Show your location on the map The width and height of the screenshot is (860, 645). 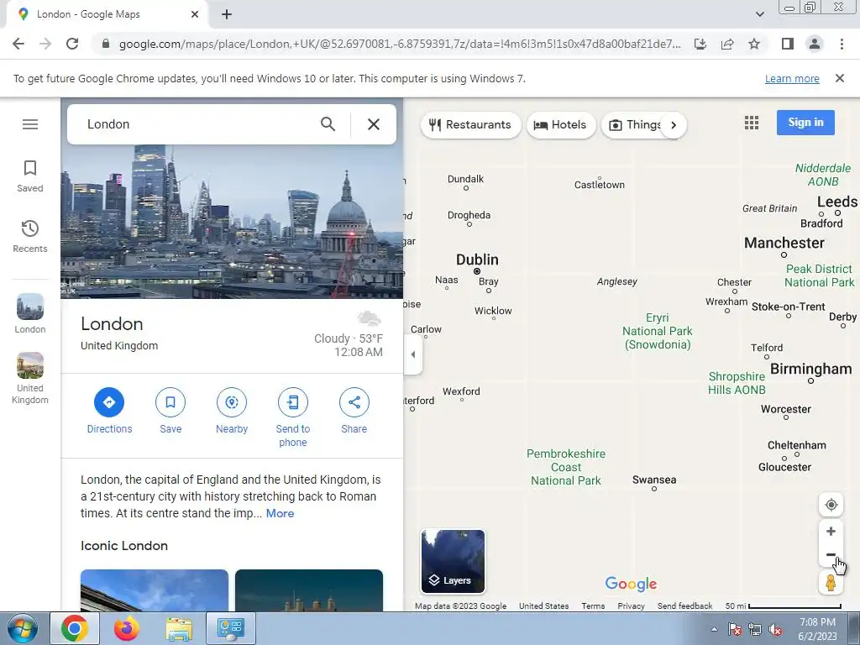point(831,505)
